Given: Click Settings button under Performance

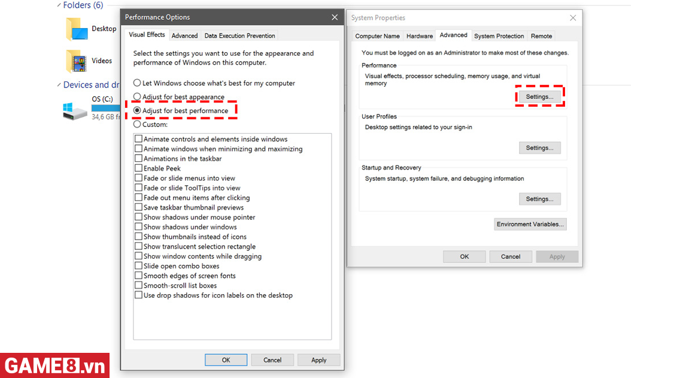Looking at the screenshot, I should 539,96.
